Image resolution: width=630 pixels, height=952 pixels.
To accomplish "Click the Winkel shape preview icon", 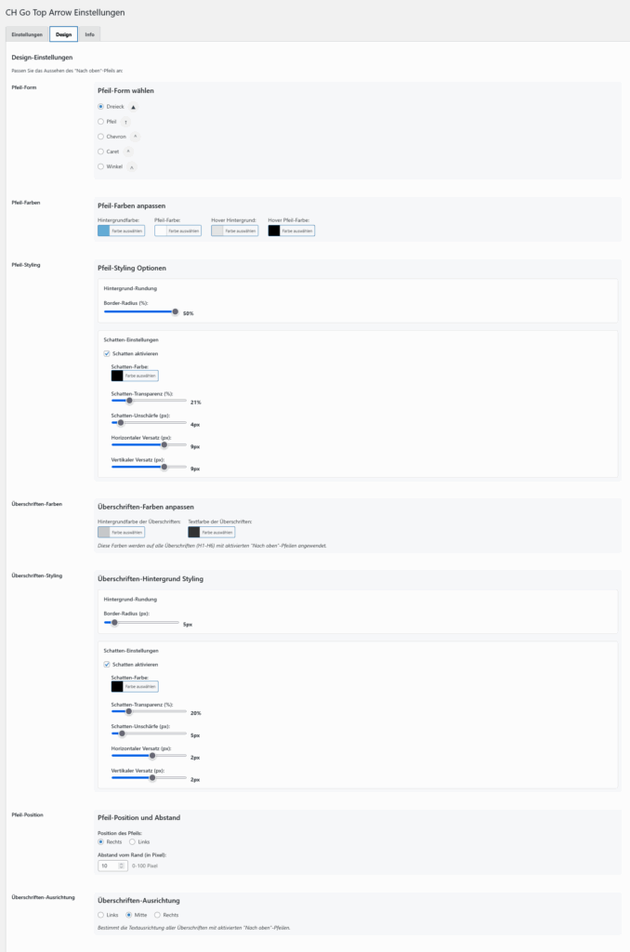I will point(131,166).
